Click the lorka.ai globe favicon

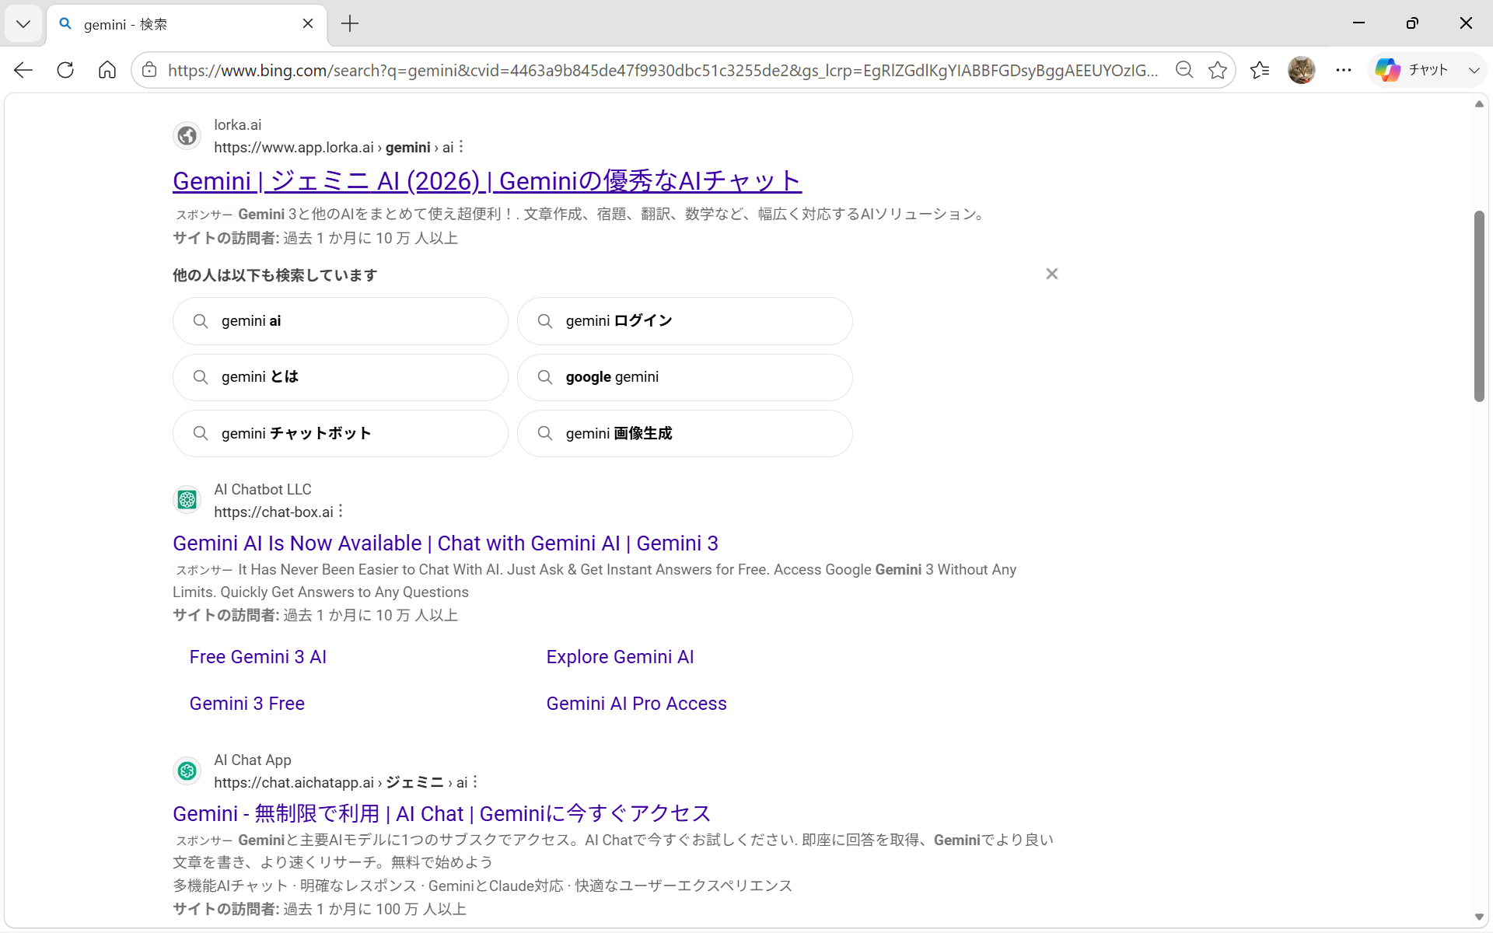[187, 136]
